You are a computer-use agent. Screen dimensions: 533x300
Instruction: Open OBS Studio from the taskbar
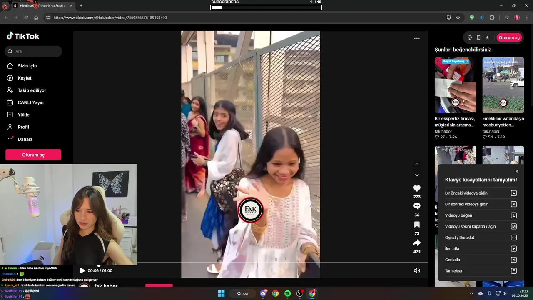point(299,293)
